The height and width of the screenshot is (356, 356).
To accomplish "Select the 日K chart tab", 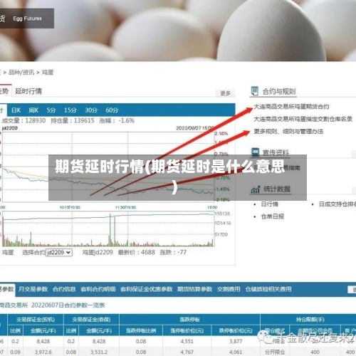I will (x=16, y=110).
